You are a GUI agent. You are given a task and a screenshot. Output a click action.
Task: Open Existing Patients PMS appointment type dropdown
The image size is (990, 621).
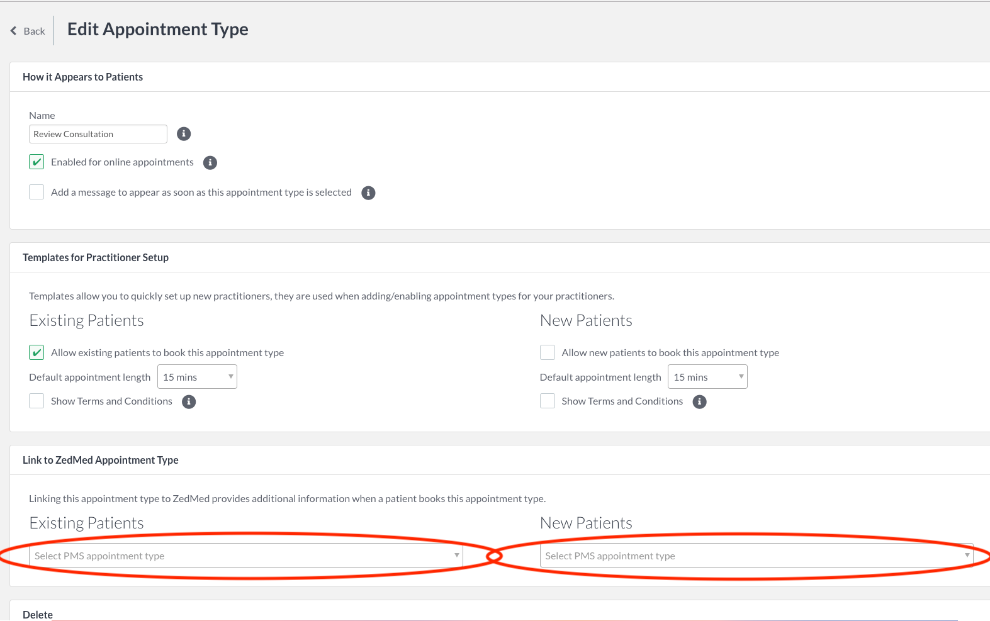[246, 556]
